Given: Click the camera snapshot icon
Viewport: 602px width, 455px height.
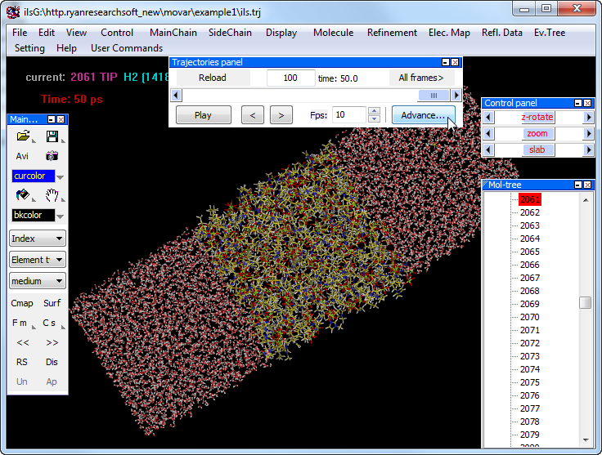Looking at the screenshot, I should (52, 156).
